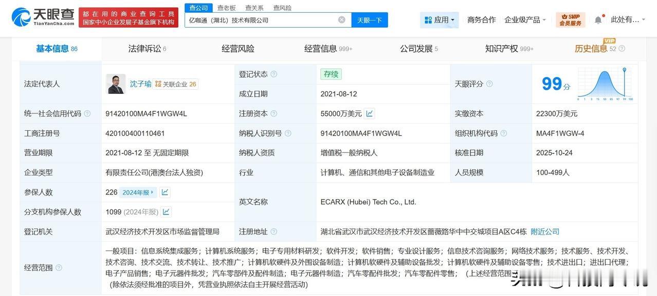Click help icon next to 登记状态
The image size is (657, 296).
coord(274,74)
